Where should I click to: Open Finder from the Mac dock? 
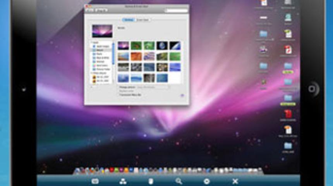(77, 170)
